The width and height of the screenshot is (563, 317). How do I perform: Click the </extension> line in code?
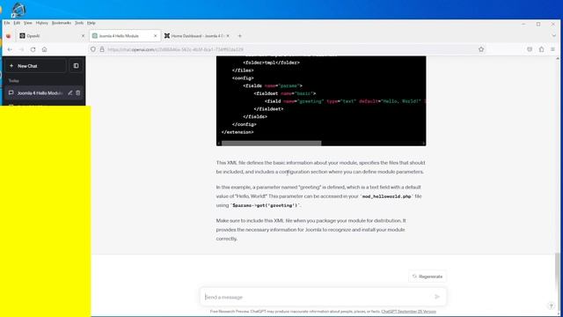pos(238,132)
